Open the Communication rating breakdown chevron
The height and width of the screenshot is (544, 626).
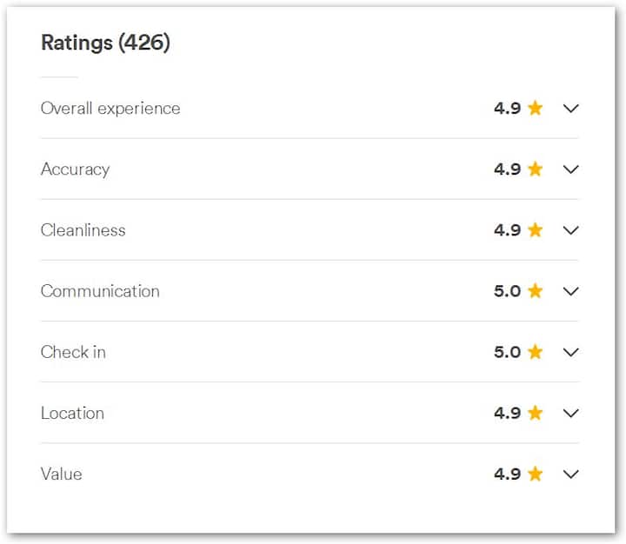570,291
